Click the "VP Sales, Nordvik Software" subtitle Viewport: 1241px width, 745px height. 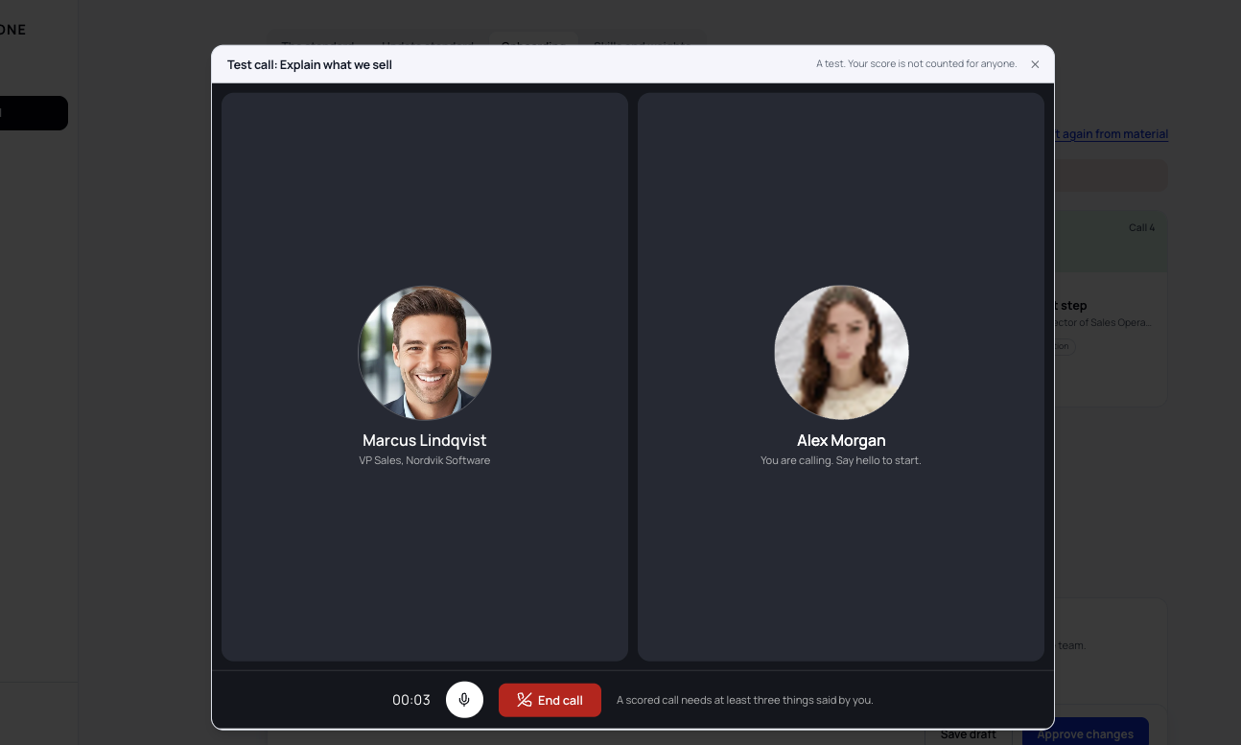point(425,460)
